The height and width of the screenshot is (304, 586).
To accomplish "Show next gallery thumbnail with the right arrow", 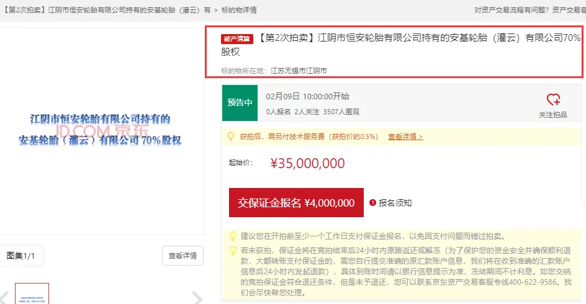I will 197,298.
